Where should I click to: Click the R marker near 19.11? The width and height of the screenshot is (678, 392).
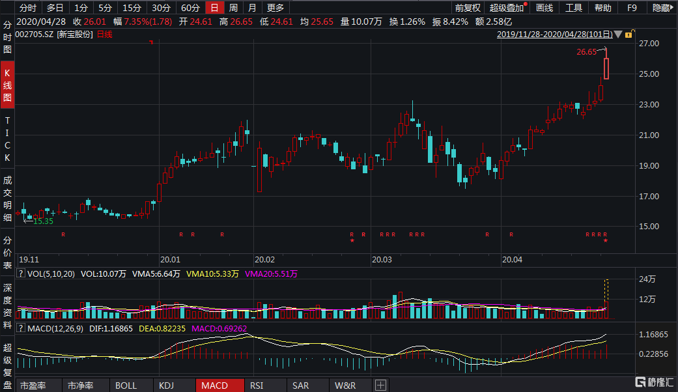63,234
